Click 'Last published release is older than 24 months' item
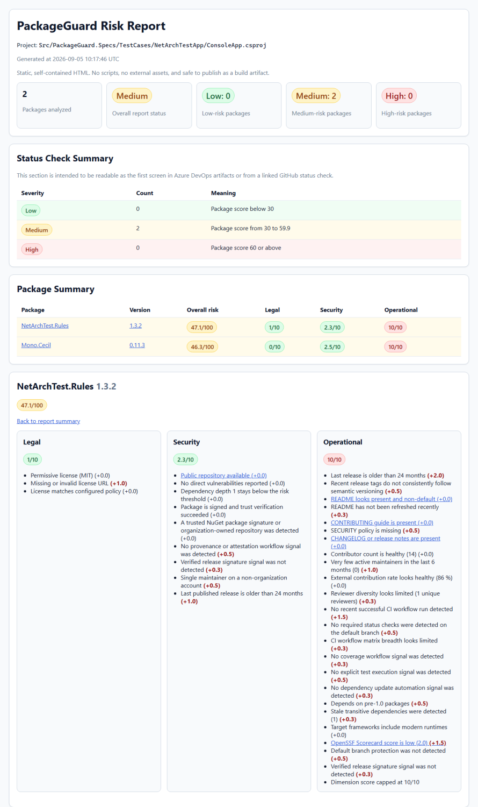Screen dimensions: 478x807 click(242, 597)
